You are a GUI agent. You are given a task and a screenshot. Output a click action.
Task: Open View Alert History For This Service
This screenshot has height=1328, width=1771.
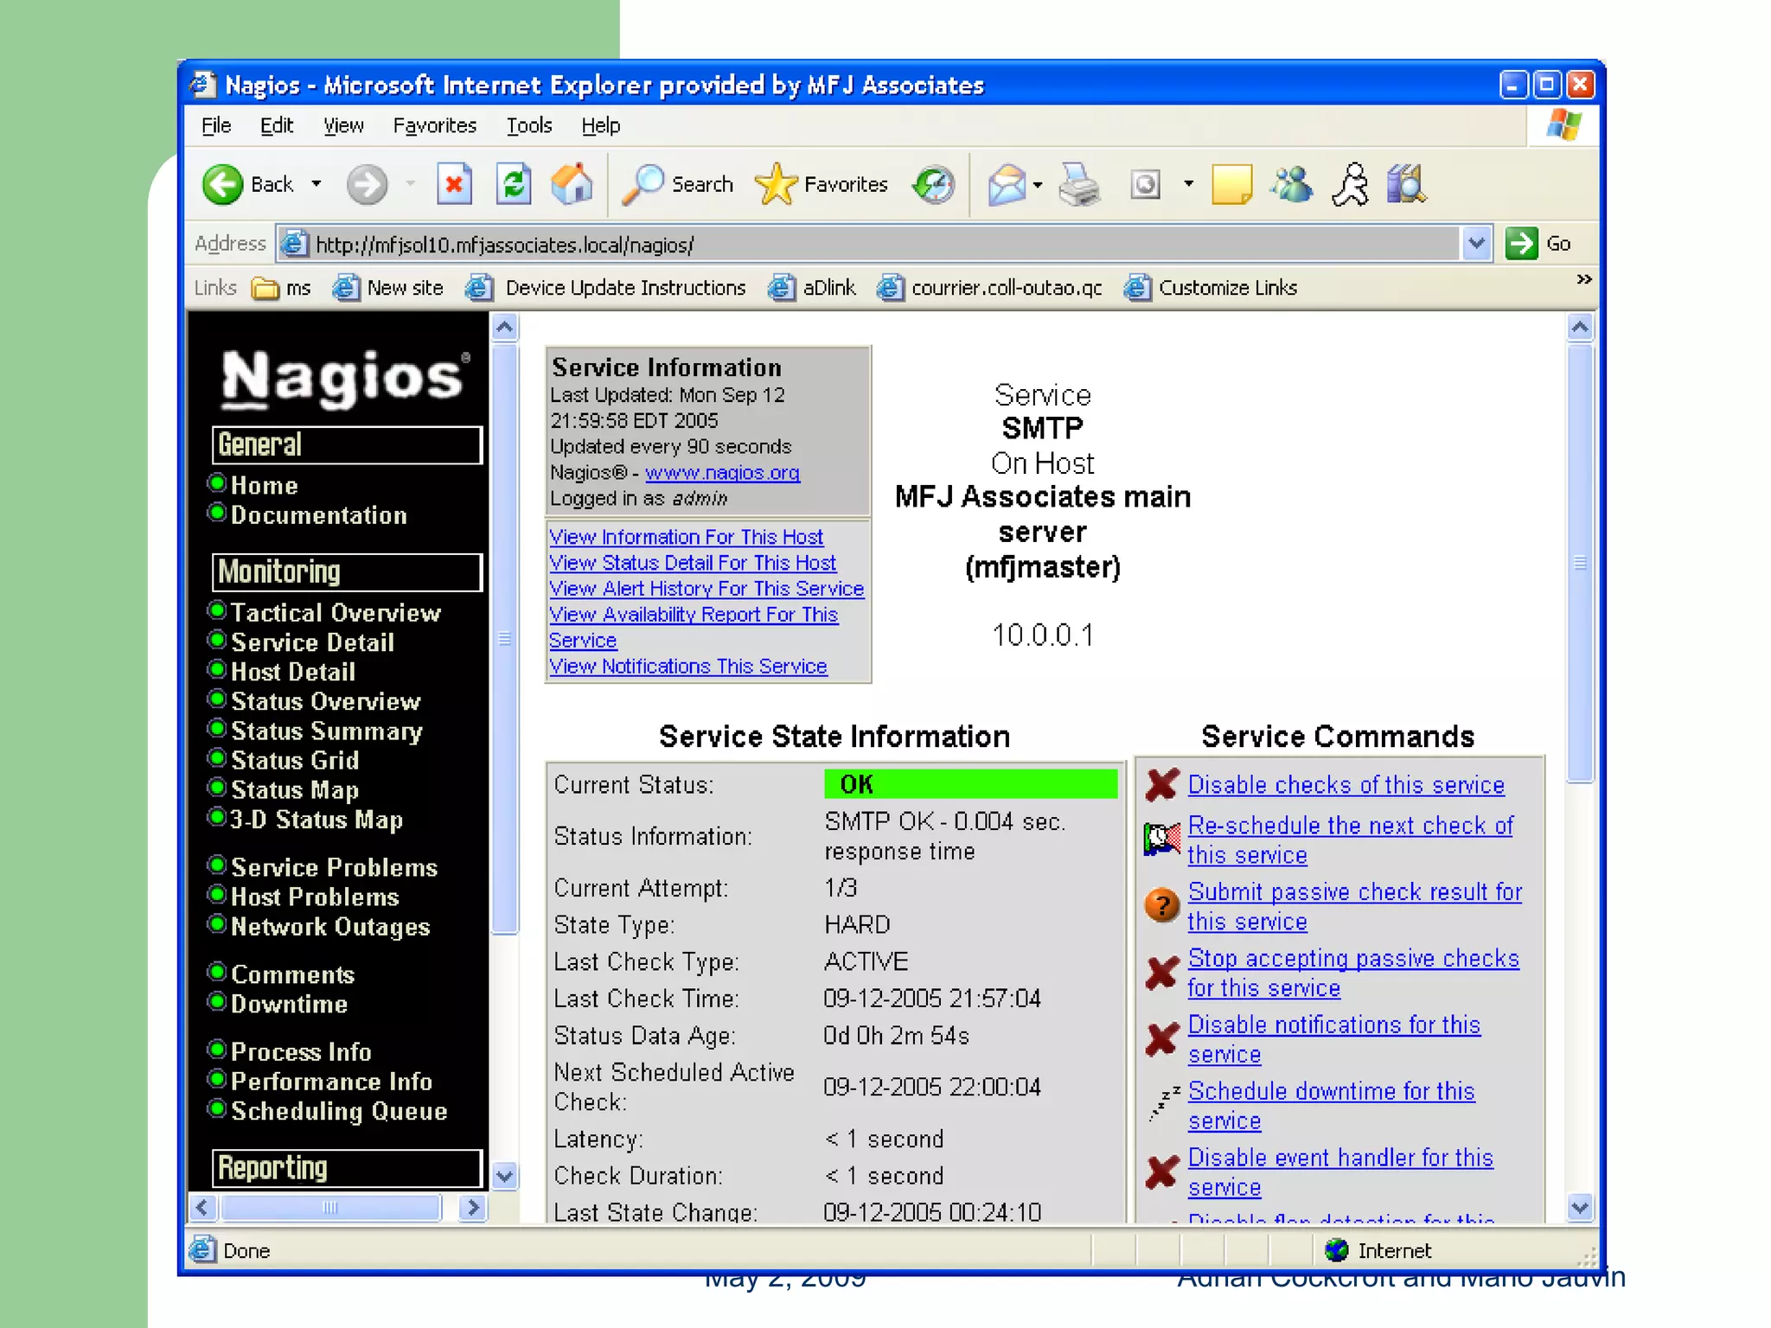tap(706, 589)
